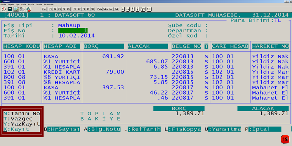Click the Esc button beside F1
The width and height of the screenshot is (292, 146).
coord(44,9)
